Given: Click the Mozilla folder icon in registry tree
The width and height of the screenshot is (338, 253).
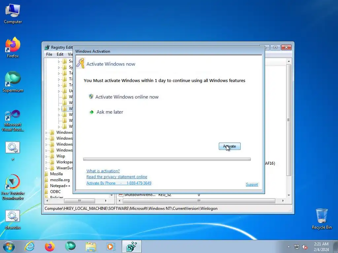Looking at the screenshot, I should click(x=46, y=174).
